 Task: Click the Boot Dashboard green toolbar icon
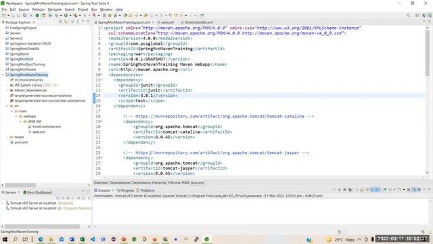coord(37,16)
